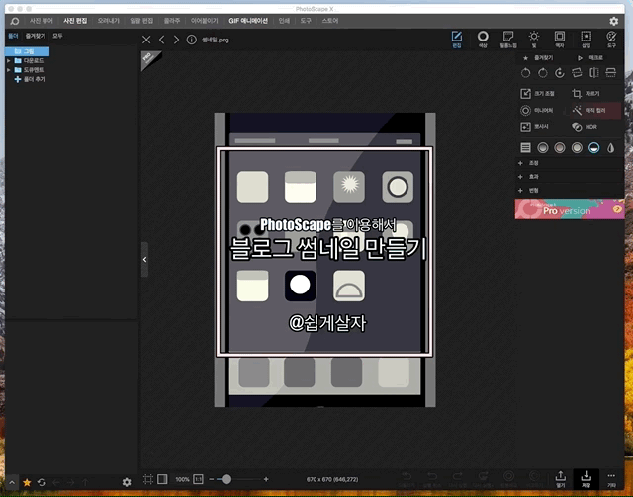Click 폴더 추가 to add a folder
Viewport: 633px width, 497px height.
30,79
